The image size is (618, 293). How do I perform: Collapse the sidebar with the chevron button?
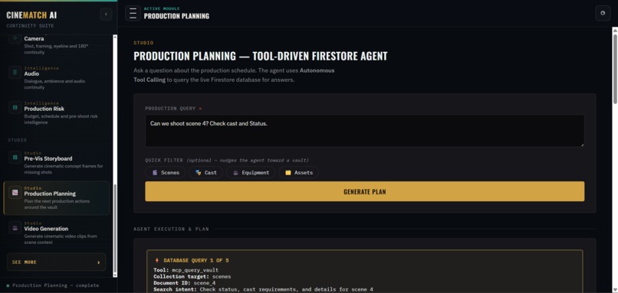pos(106,15)
